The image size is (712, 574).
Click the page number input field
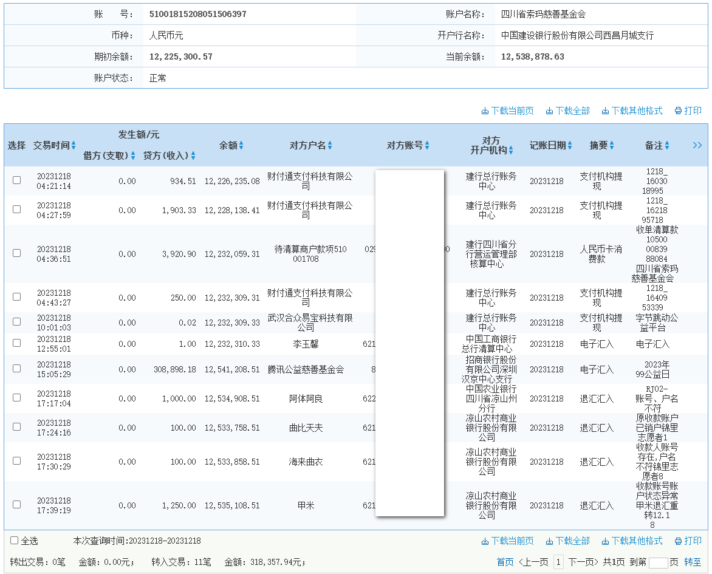tap(658, 562)
